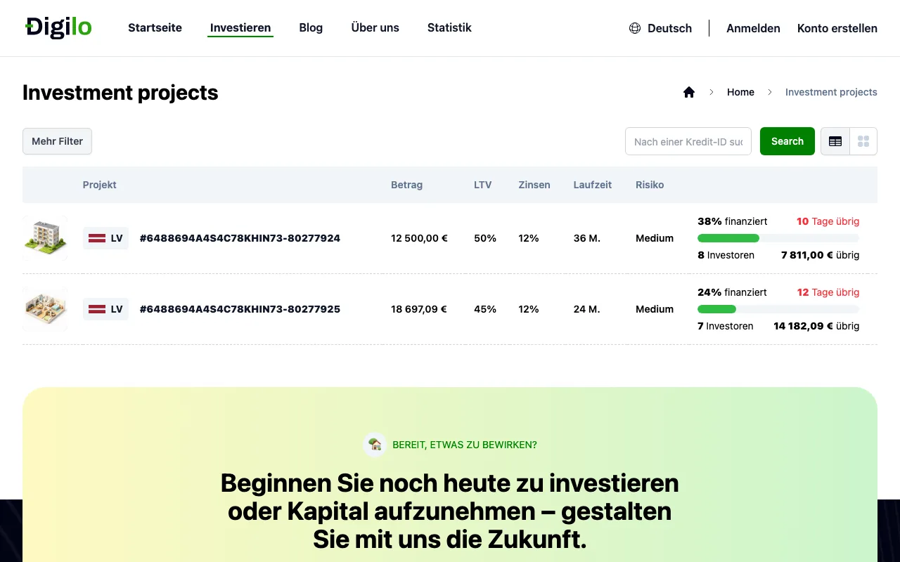Click the globe language icon
The image size is (900, 562).
[635, 28]
